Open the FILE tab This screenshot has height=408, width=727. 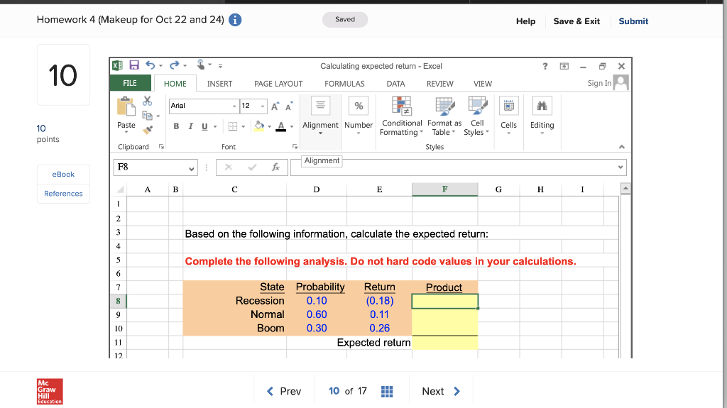click(130, 83)
